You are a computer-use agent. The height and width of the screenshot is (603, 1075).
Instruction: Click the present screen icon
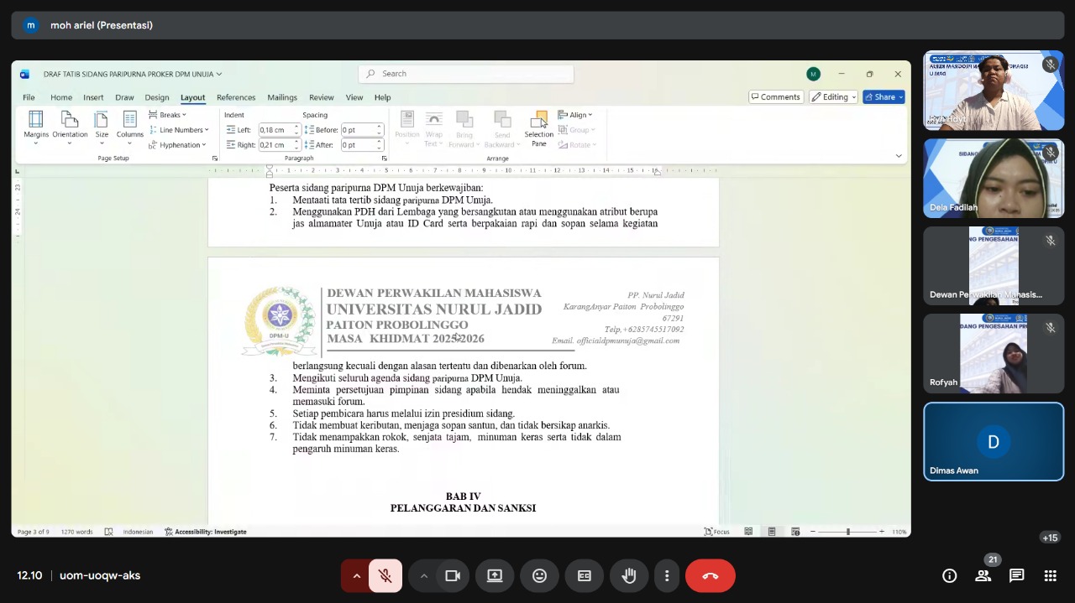(495, 575)
